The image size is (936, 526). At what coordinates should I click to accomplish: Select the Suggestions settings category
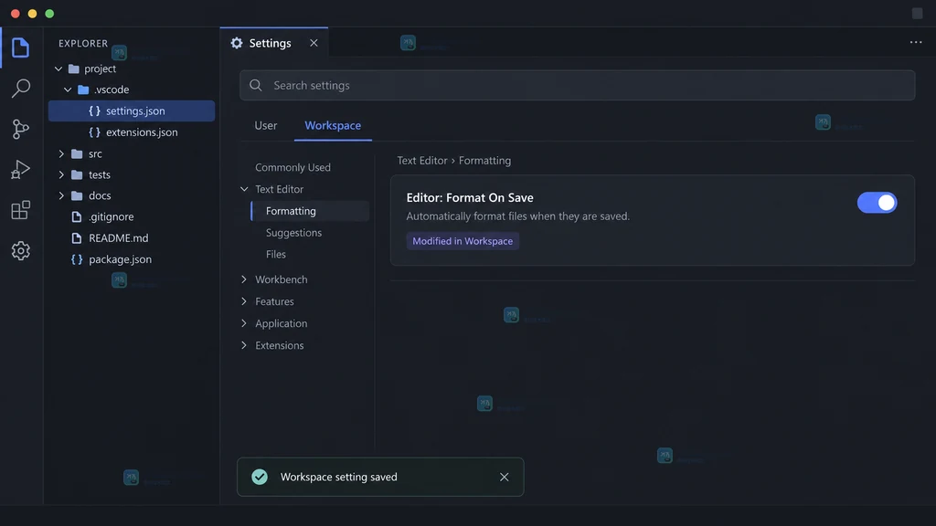pyautogui.click(x=293, y=233)
